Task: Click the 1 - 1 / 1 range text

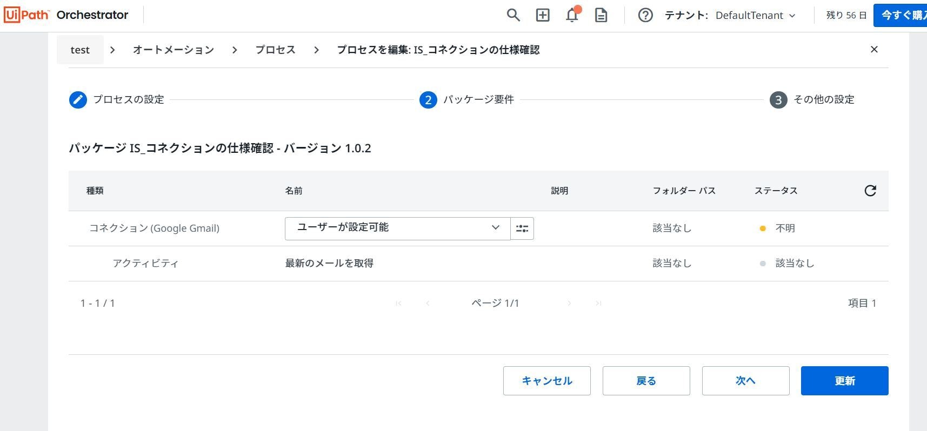Action: tap(98, 304)
